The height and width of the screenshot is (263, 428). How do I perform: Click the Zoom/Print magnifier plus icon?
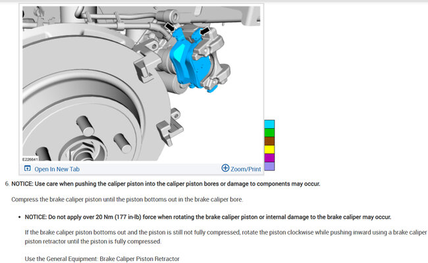pos(225,168)
